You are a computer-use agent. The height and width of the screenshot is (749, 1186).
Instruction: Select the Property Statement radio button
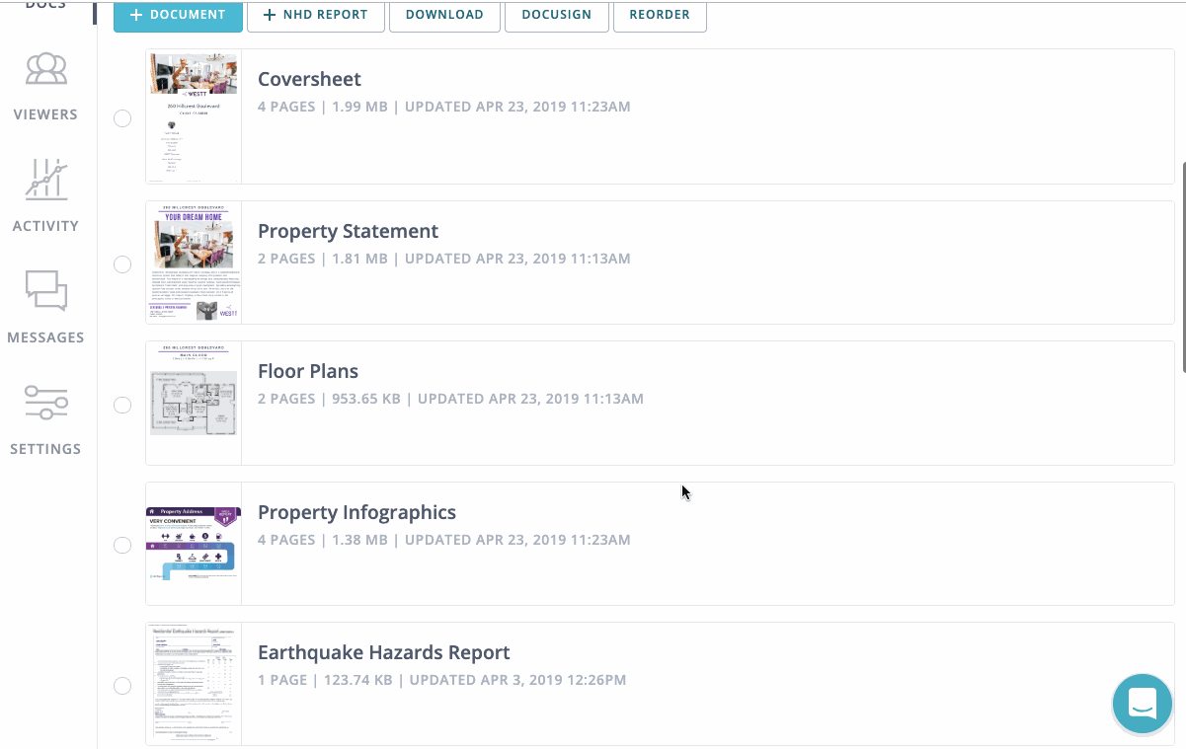(x=122, y=264)
